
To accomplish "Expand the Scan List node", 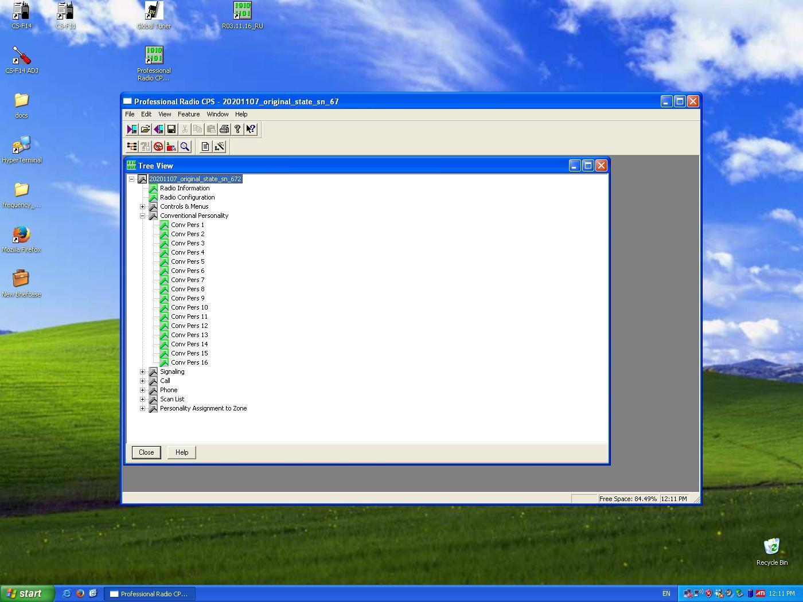I will click(143, 399).
